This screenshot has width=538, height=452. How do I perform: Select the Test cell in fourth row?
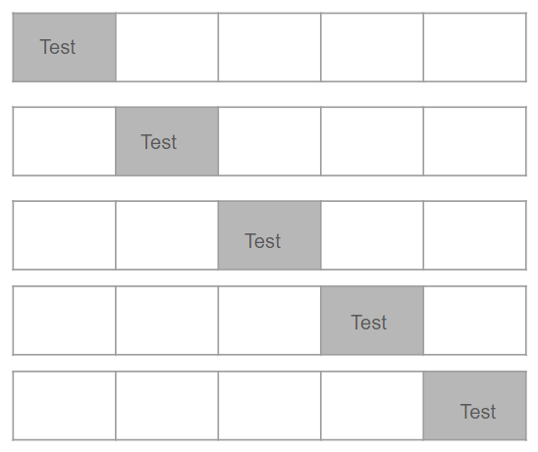click(x=372, y=321)
